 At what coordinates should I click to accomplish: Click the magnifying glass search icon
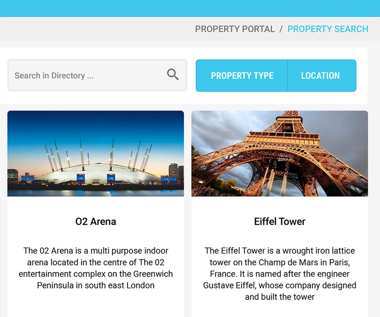pyautogui.click(x=173, y=75)
